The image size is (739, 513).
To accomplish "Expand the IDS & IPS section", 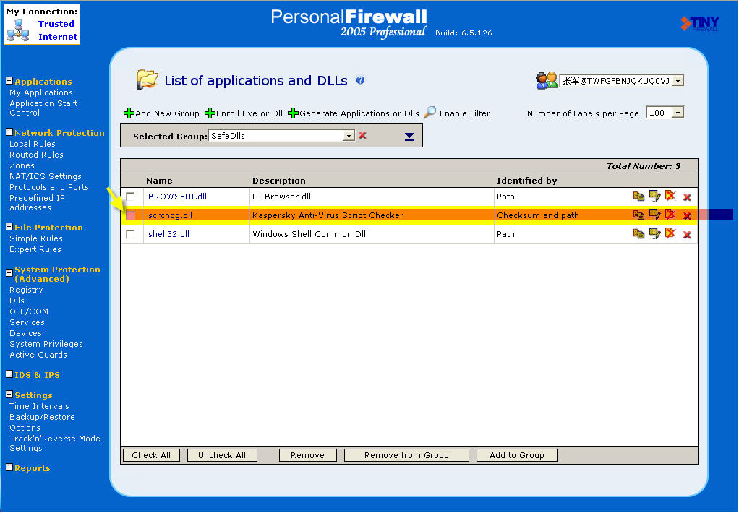I will (x=9, y=374).
